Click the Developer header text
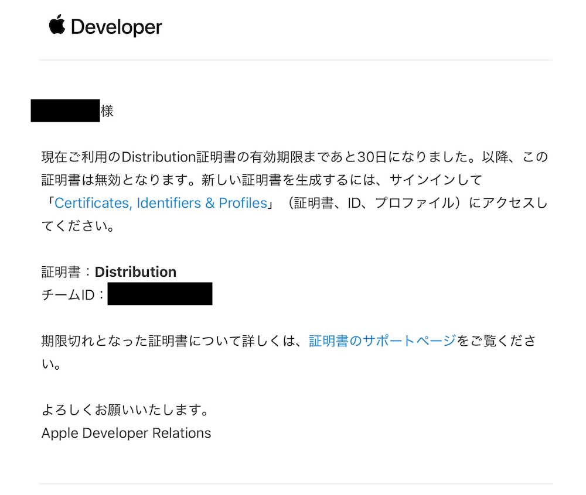 click(x=116, y=27)
